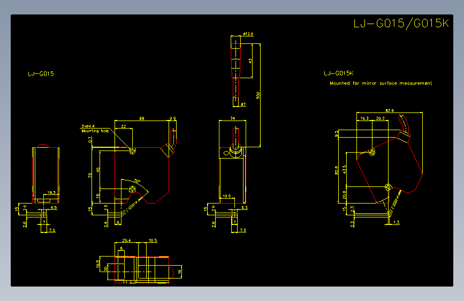Click the drawing title "LJ-G015/G015K"
The image size is (464, 301).
pyautogui.click(x=401, y=24)
